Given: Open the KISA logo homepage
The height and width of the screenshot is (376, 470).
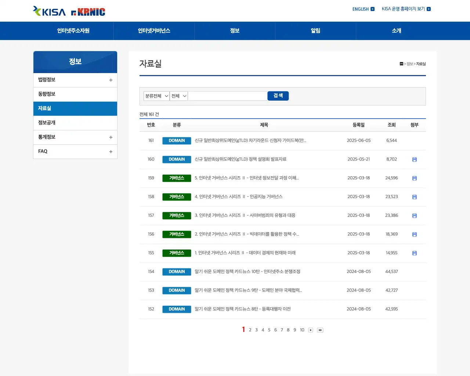Looking at the screenshot, I should point(49,11).
